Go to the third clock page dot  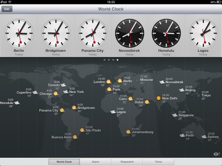point(113,60)
